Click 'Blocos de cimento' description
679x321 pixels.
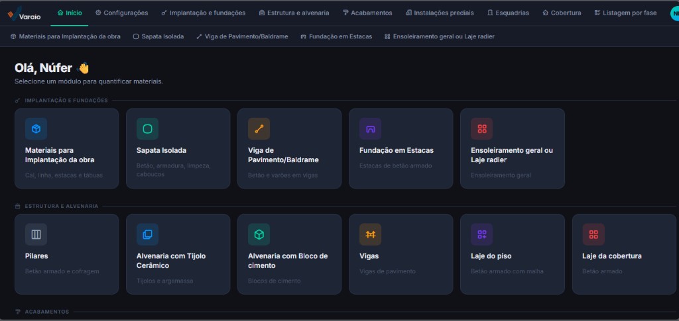coord(274,281)
